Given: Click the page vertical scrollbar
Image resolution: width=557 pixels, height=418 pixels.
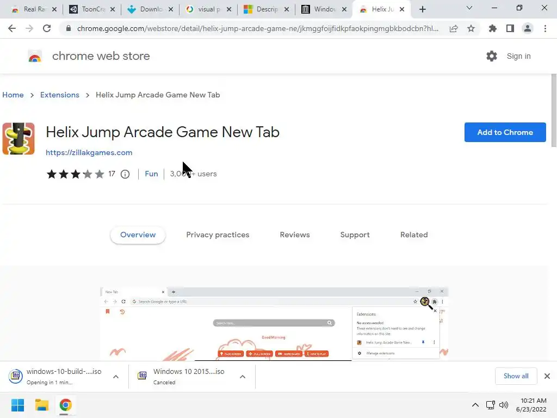Looking at the screenshot, I should tap(554, 110).
